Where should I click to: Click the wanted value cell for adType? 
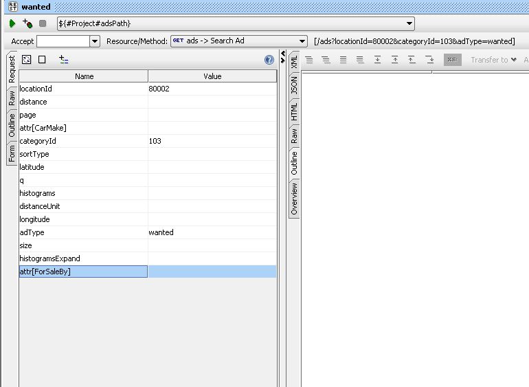click(212, 232)
